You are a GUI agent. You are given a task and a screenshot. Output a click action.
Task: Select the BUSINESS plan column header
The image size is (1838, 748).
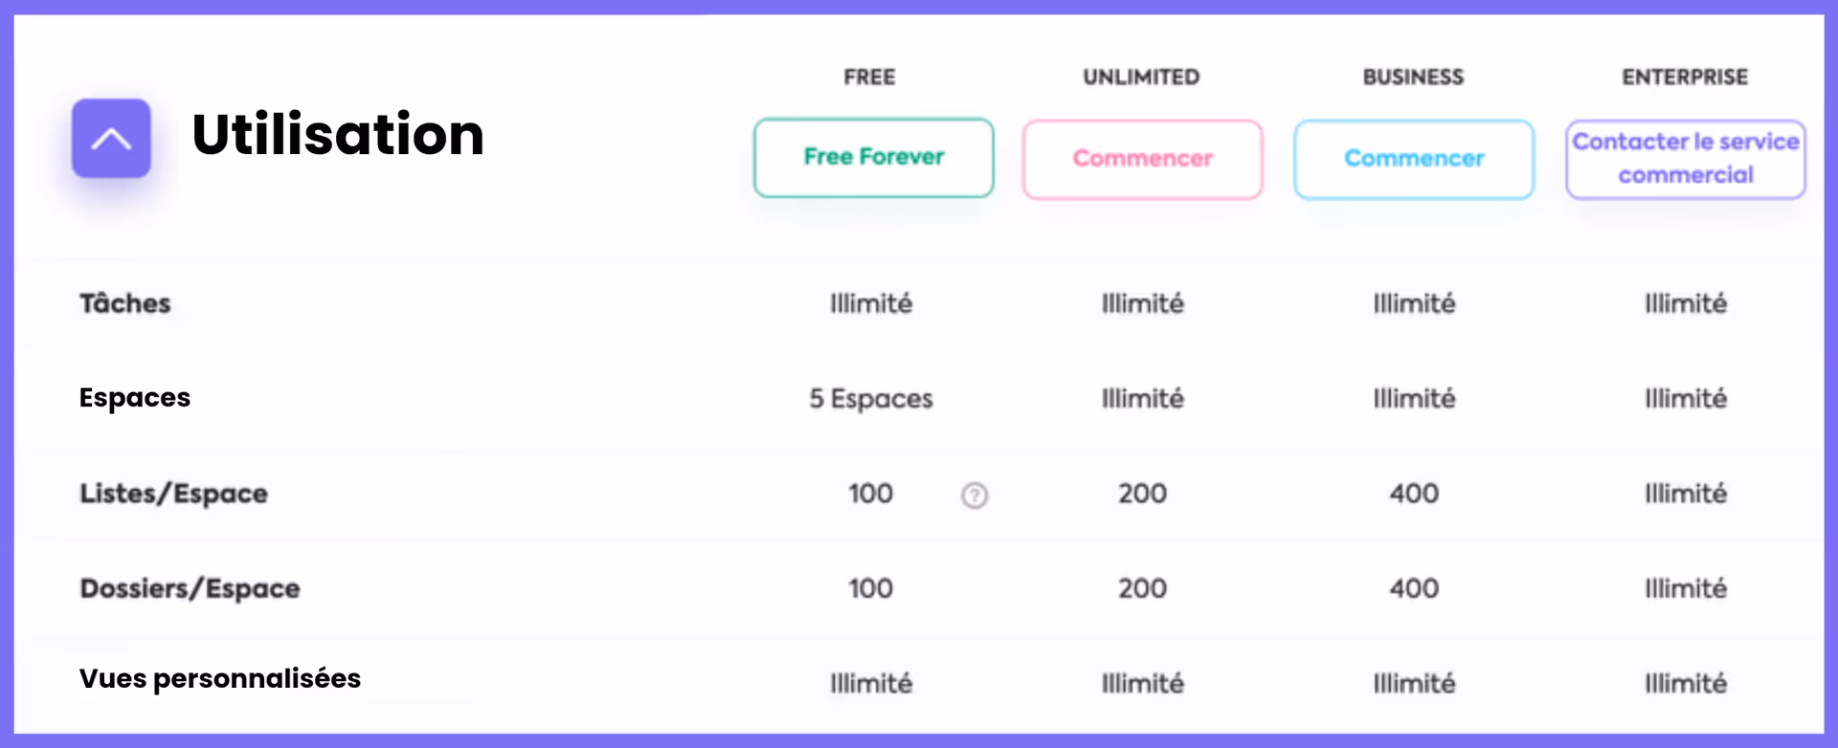1413,77
